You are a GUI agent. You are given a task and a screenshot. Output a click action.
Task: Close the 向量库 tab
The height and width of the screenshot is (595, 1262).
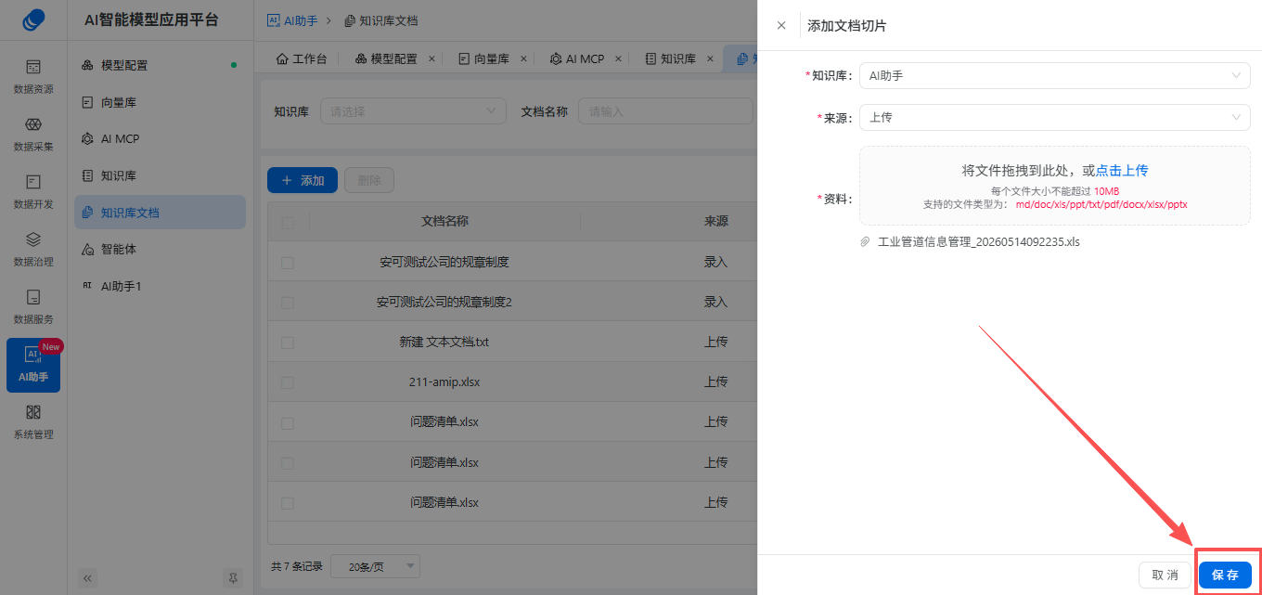(523, 58)
